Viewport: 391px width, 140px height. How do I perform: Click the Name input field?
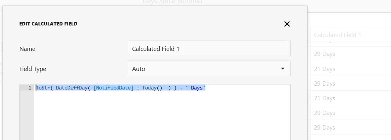click(x=209, y=49)
